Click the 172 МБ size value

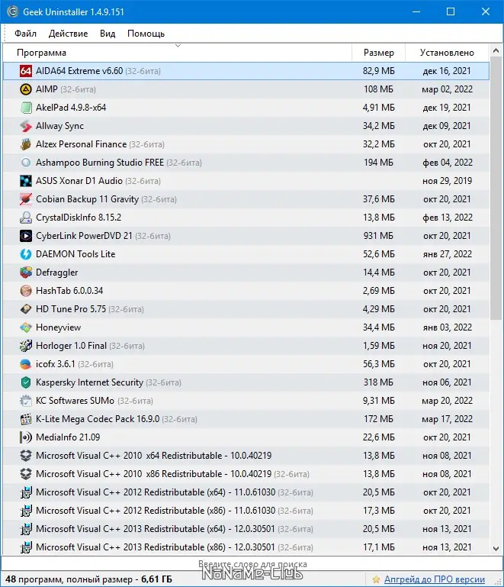click(378, 419)
